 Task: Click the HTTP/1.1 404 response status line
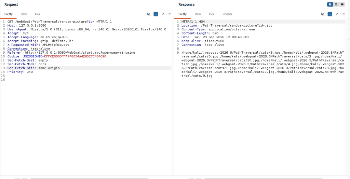(x=192, y=22)
